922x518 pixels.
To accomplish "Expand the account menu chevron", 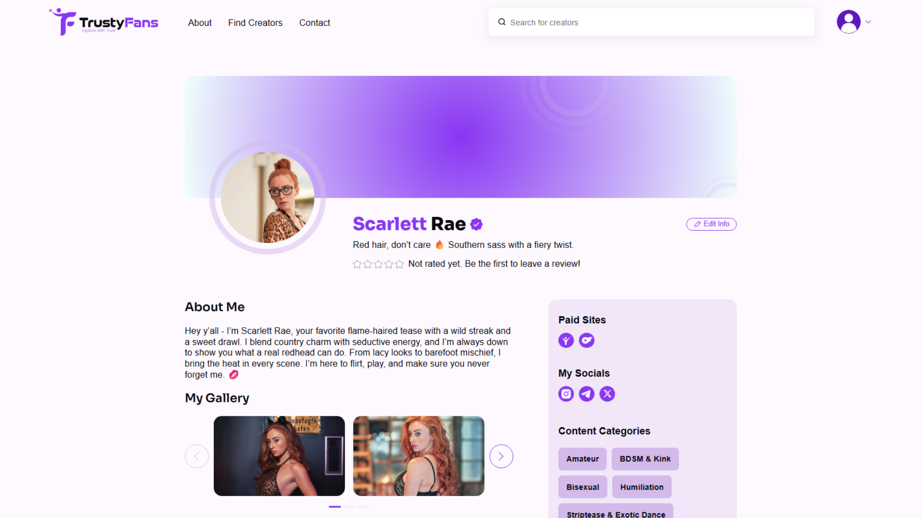I will [868, 22].
